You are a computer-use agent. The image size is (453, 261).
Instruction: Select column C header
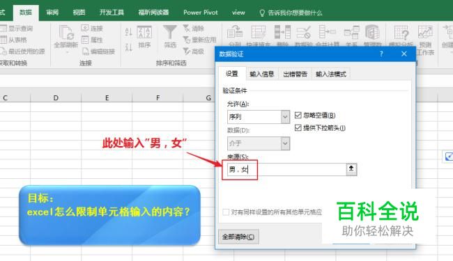[x=15, y=98]
